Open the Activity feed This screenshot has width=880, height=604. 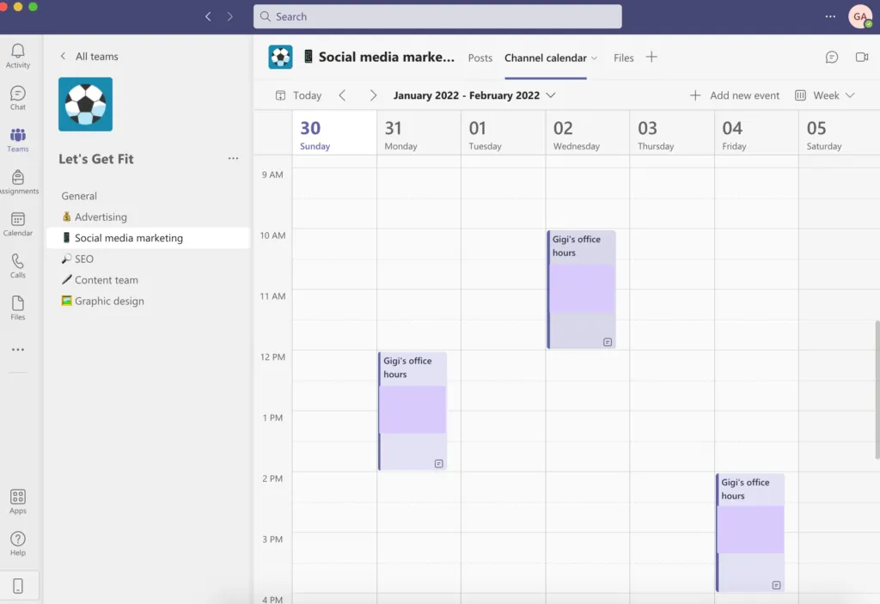click(x=18, y=56)
